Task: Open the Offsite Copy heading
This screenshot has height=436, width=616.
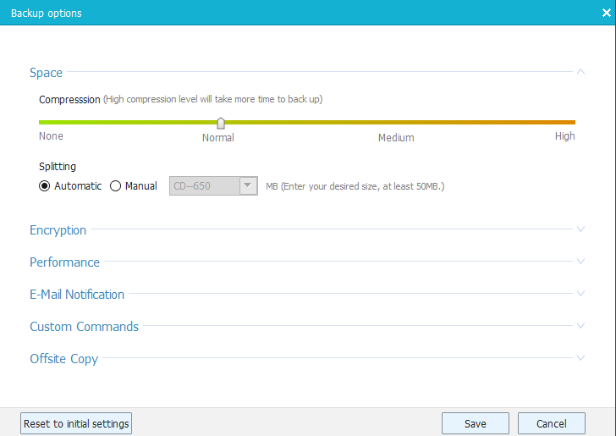Action: [x=64, y=359]
